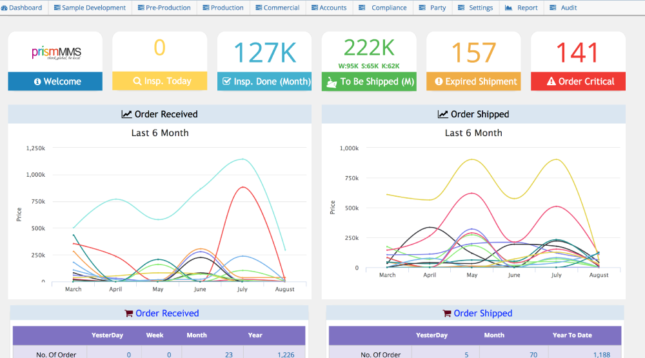Go to the Compliance menu
Screen dimensions: 645x358
point(384,8)
